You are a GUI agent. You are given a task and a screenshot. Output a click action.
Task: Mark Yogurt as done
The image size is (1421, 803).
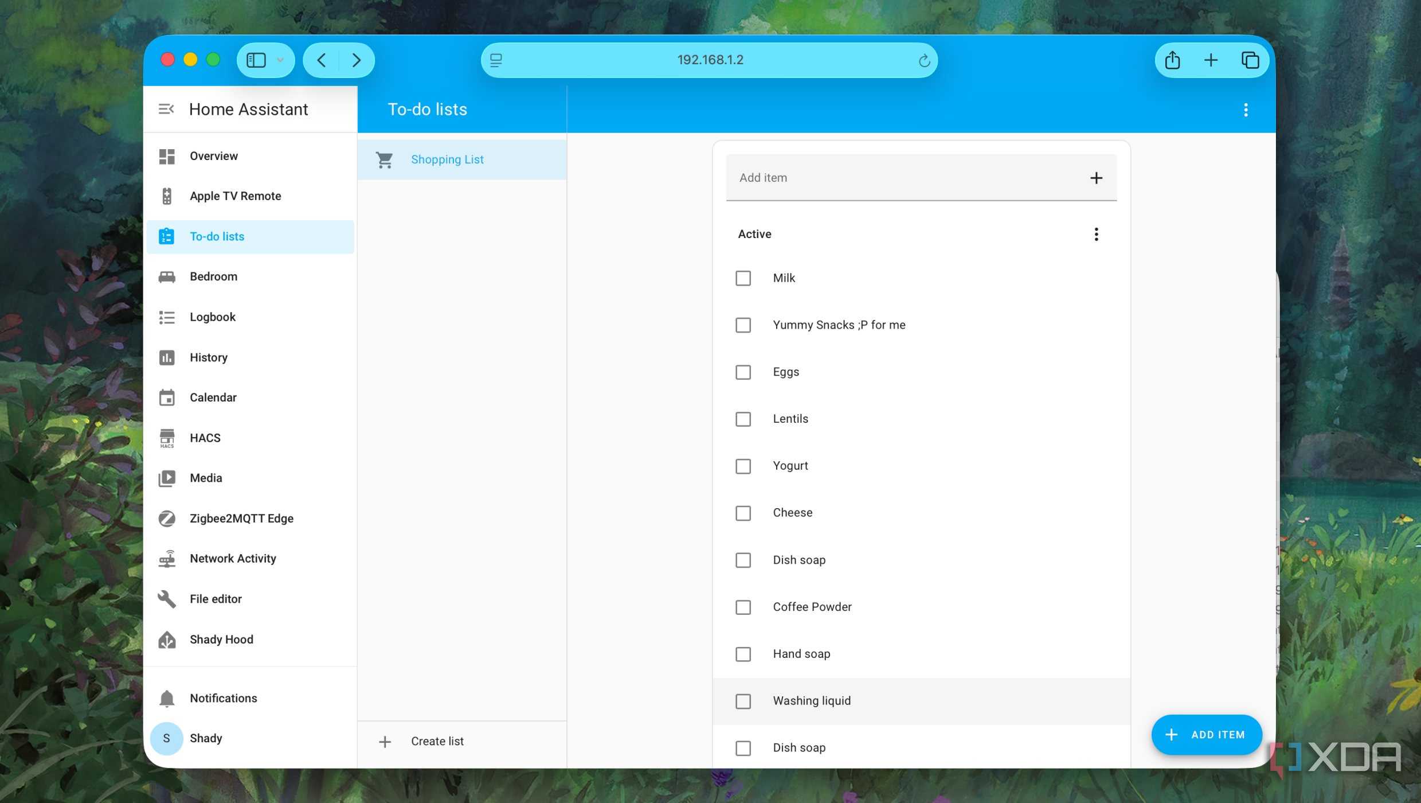click(743, 466)
